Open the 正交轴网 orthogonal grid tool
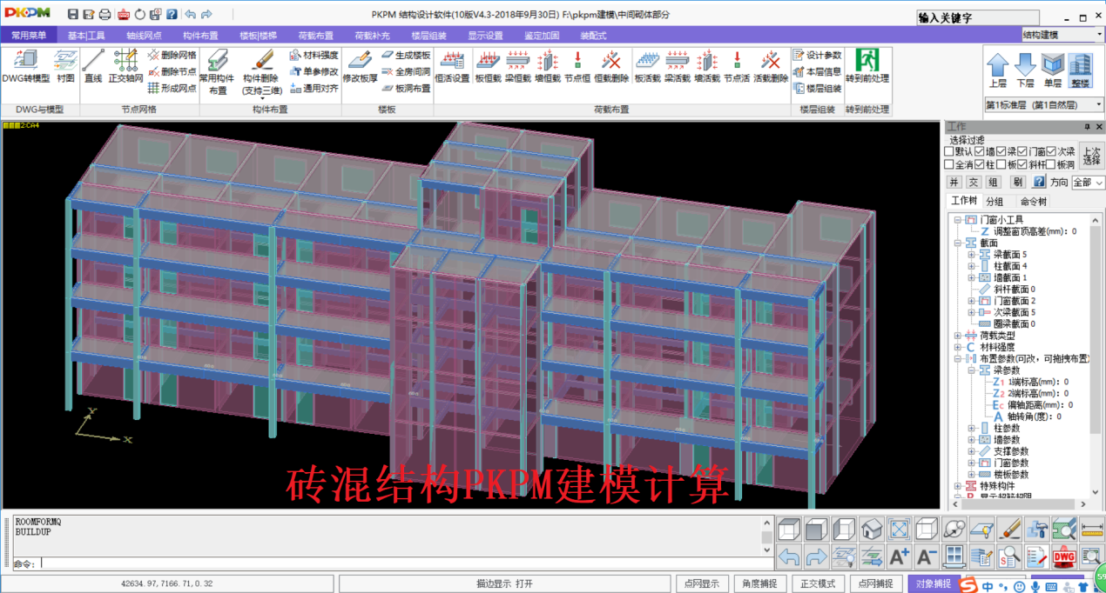Screen dimensions: 1106x593 click(125, 66)
